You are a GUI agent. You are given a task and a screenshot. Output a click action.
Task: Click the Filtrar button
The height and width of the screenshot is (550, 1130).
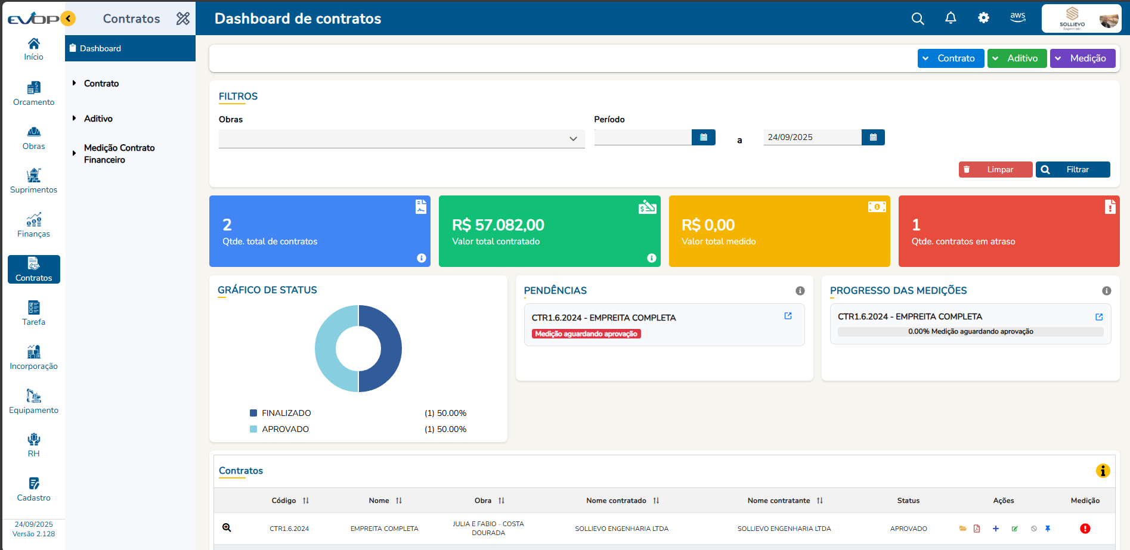pyautogui.click(x=1072, y=170)
